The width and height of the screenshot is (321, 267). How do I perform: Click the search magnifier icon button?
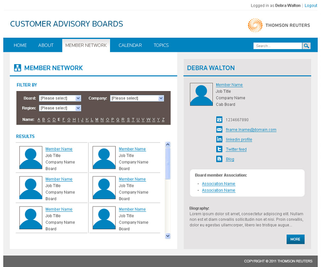point(306,46)
